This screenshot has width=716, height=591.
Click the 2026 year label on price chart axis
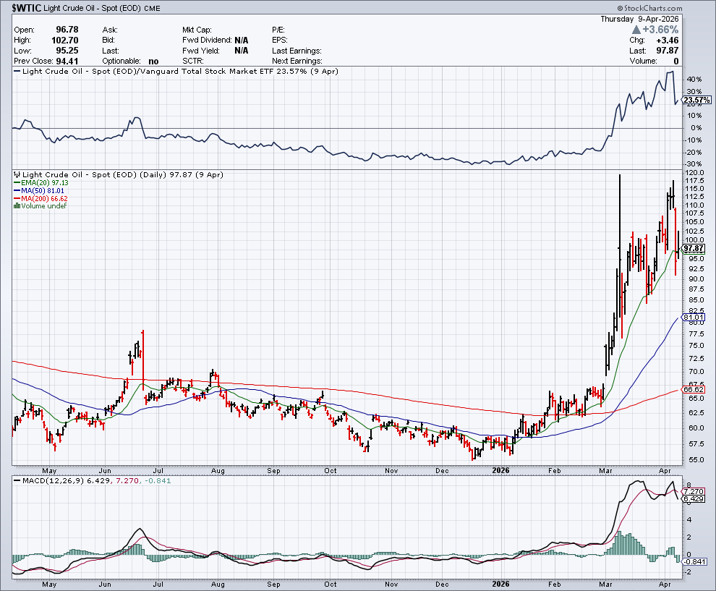pyautogui.click(x=500, y=470)
